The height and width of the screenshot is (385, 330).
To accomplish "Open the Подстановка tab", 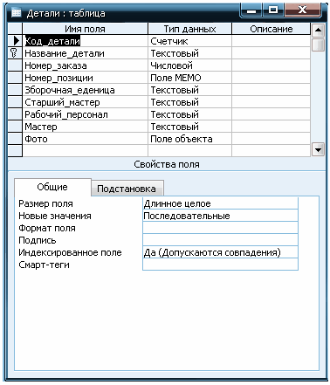I will point(127,189).
